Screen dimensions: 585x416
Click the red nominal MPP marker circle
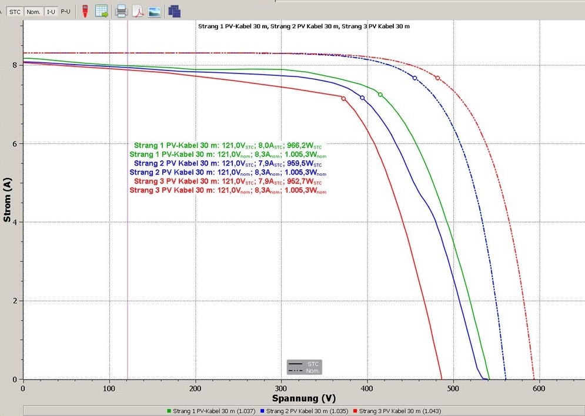437,78
